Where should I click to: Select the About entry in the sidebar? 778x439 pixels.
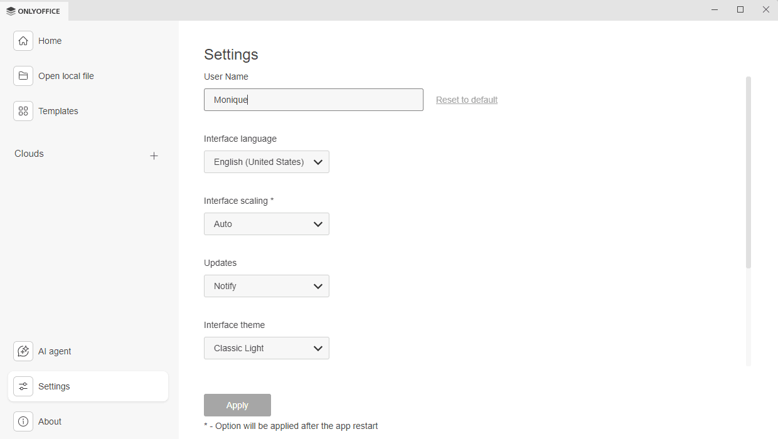point(50,421)
